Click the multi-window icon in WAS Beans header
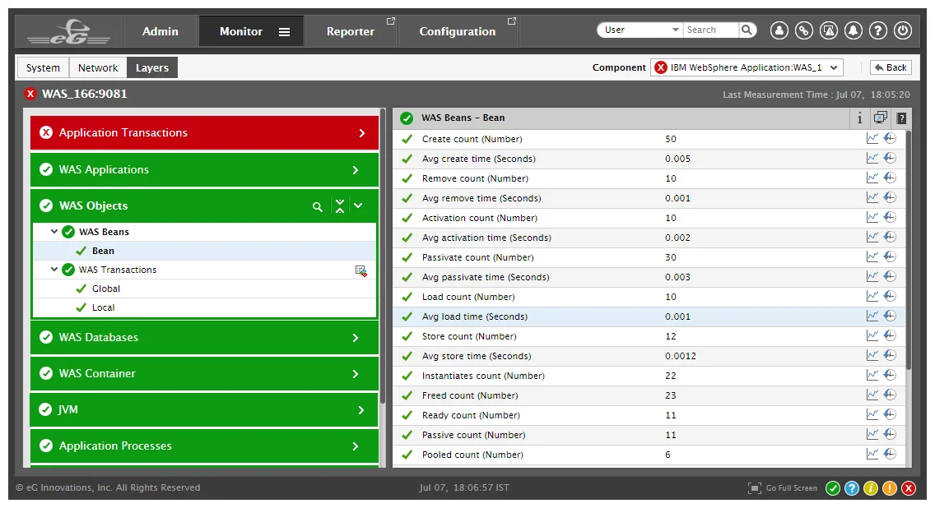The width and height of the screenshot is (935, 508). point(880,118)
